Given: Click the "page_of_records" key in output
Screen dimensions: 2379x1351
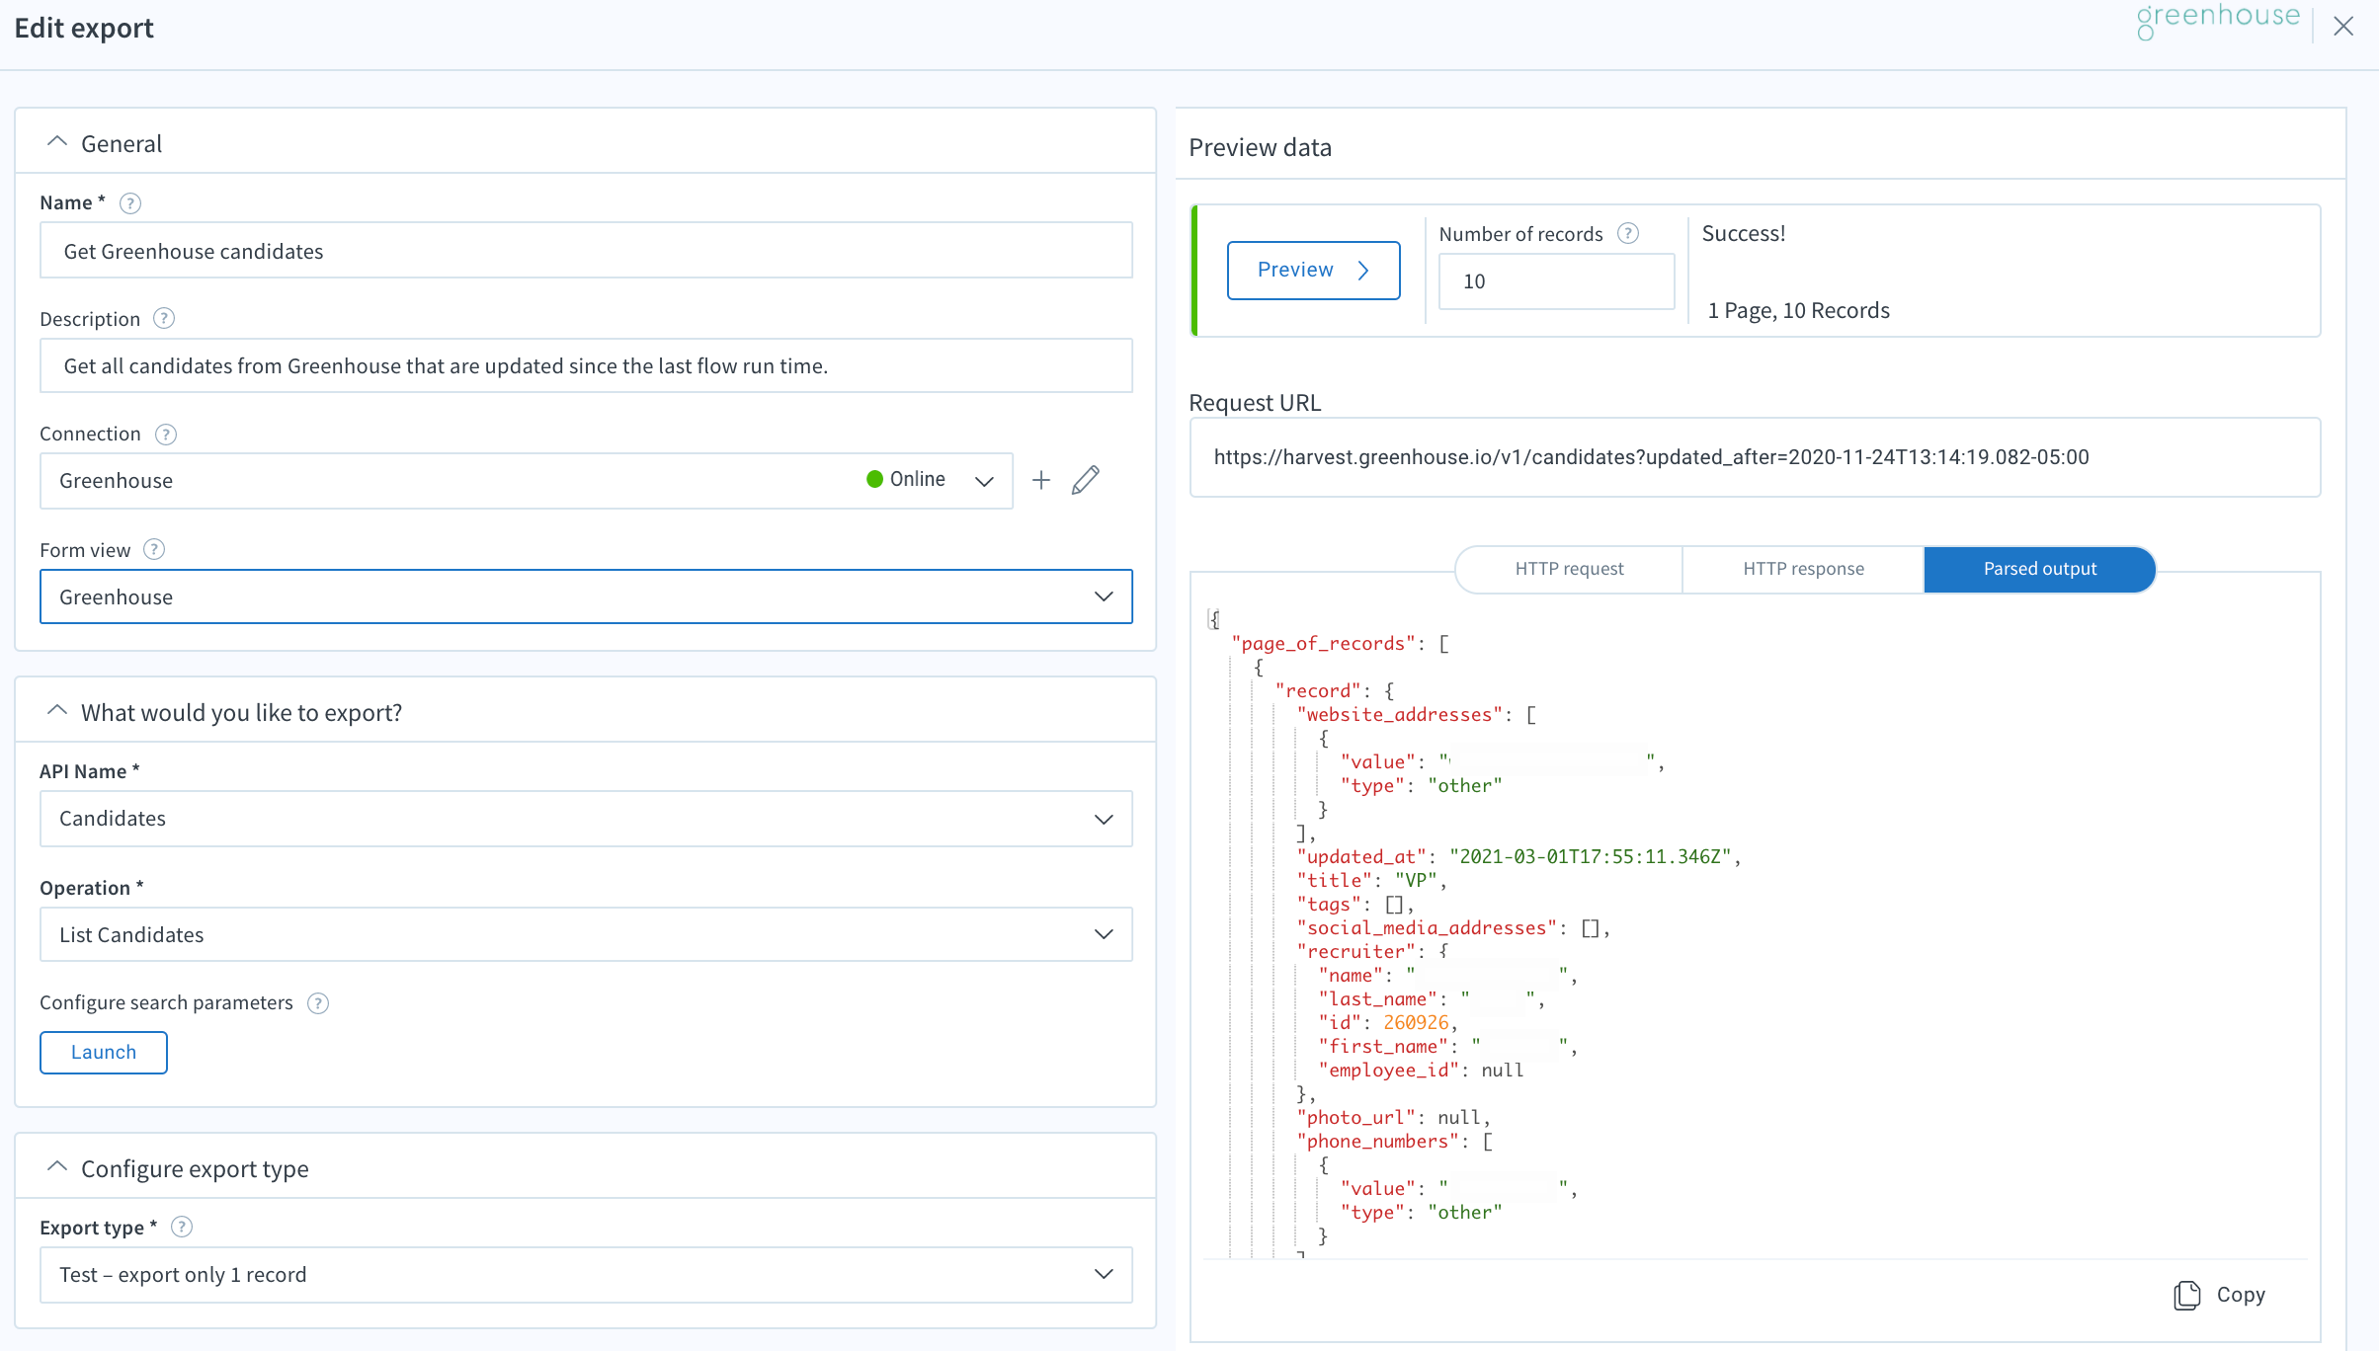Looking at the screenshot, I should coord(1323,644).
